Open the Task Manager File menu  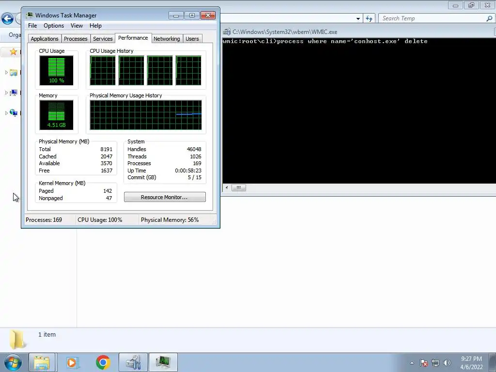pyautogui.click(x=32, y=26)
